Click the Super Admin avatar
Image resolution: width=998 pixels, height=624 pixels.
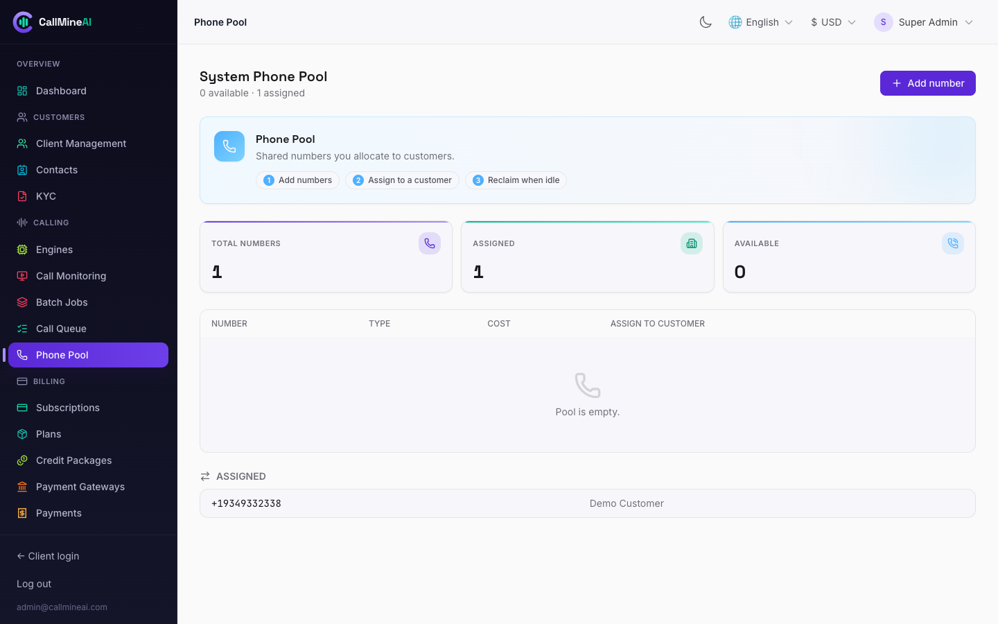click(883, 22)
